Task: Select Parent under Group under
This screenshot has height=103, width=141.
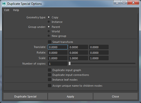Action: click(x=49, y=27)
